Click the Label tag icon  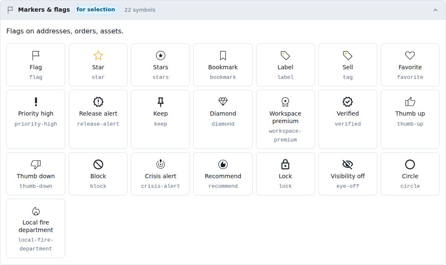pos(285,56)
